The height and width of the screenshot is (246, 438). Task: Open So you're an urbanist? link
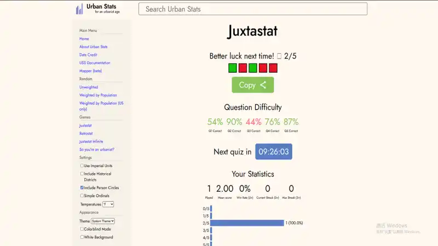coord(97,150)
